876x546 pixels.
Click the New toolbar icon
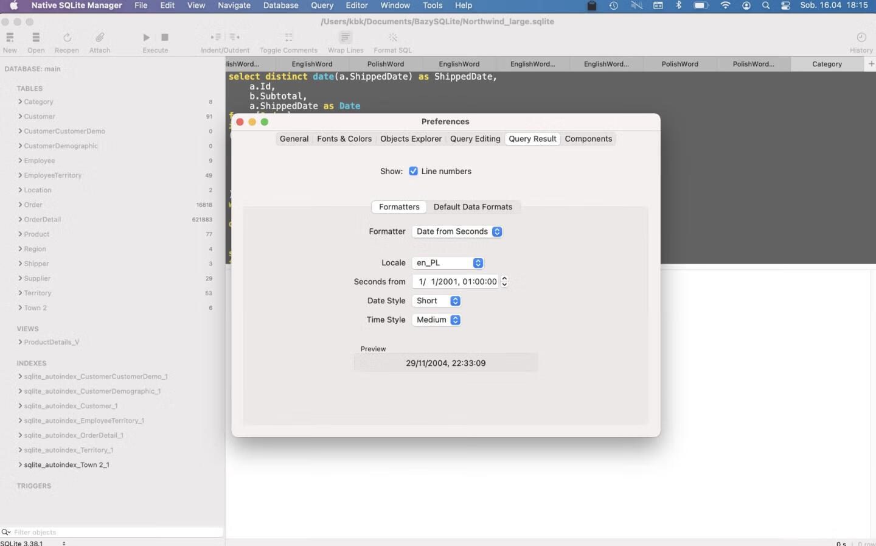(x=10, y=38)
